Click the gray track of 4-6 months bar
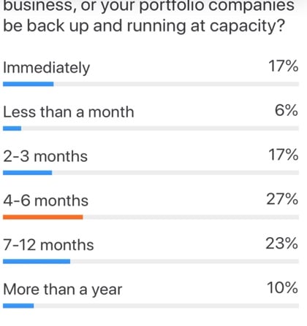 [191, 217]
